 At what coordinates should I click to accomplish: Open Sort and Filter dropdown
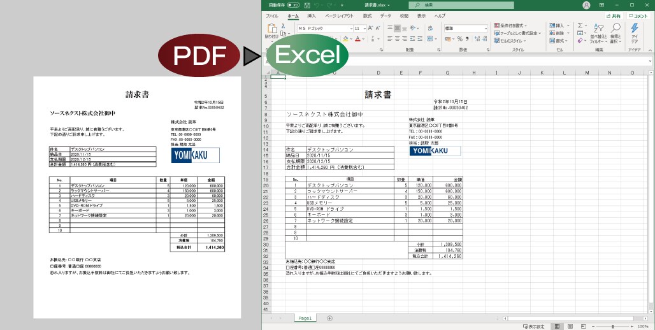(598, 33)
